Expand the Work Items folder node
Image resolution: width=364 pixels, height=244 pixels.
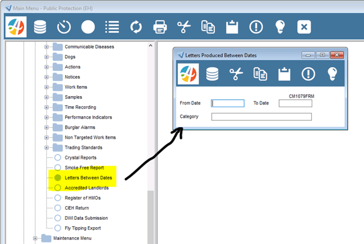[47, 87]
